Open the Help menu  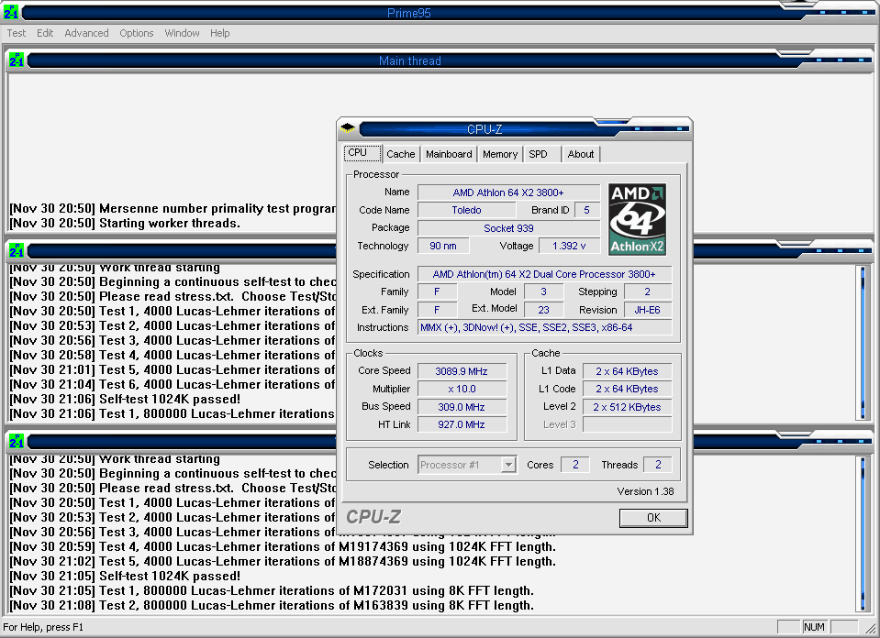pos(220,33)
